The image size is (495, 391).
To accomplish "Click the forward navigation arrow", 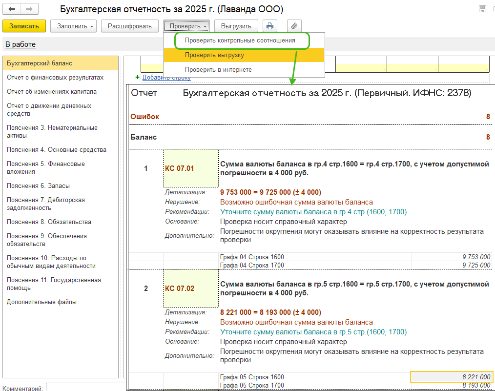I will 29,9.
